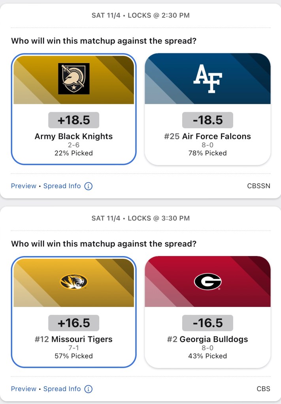281x404 pixels.
Task: Click the CBSSN network label
Action: pyautogui.click(x=258, y=186)
